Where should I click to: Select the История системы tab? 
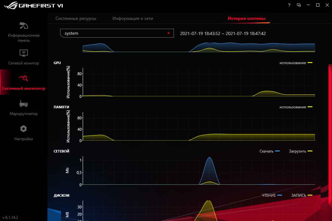coord(247,18)
